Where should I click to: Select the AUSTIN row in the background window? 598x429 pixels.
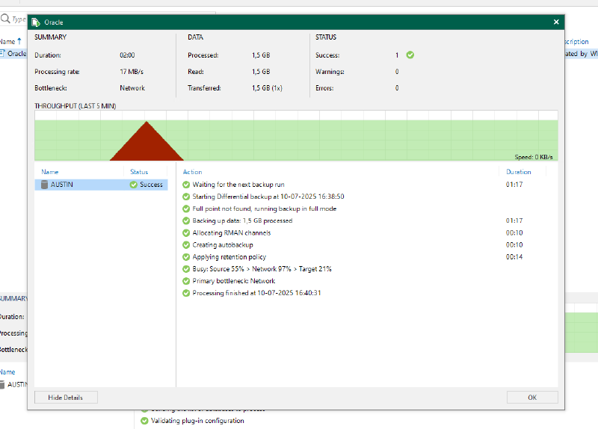coord(13,385)
